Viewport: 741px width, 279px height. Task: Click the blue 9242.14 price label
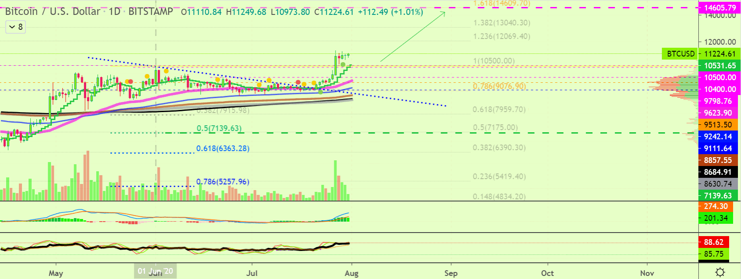tap(718, 137)
